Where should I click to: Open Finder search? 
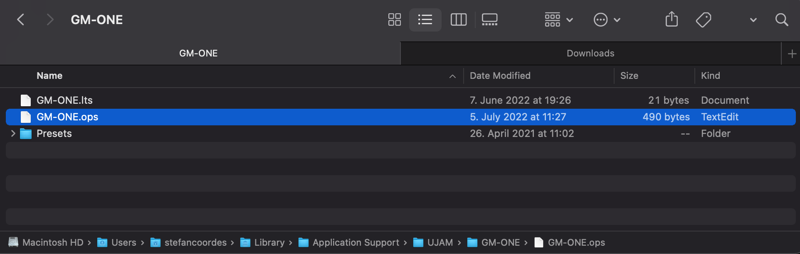point(782,20)
